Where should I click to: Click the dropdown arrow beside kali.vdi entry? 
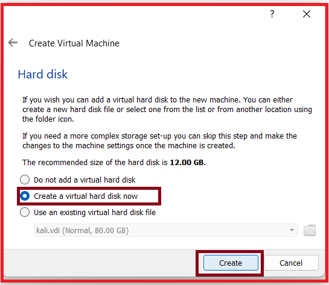[292, 230]
